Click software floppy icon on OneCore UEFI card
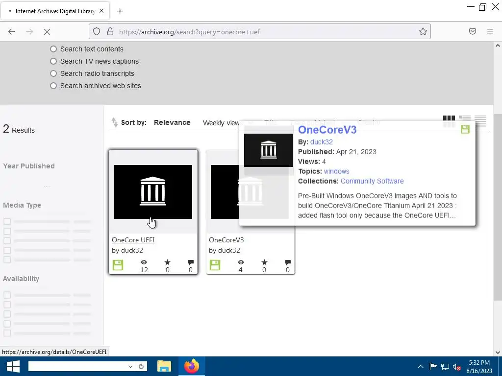The width and height of the screenshot is (502, 376). pyautogui.click(x=118, y=265)
